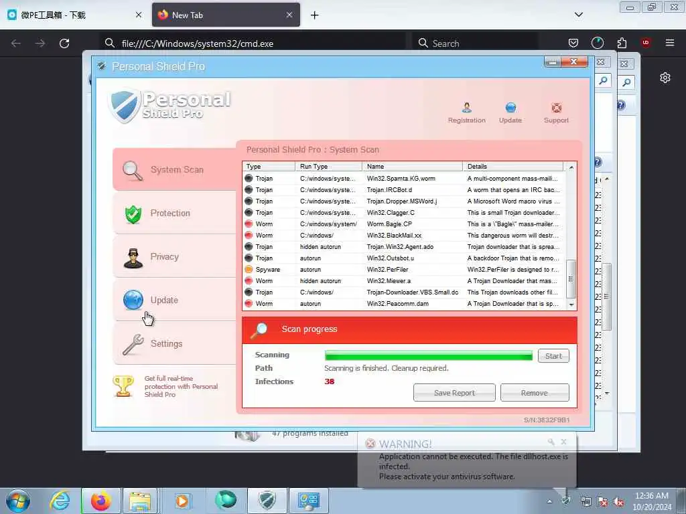Image resolution: width=686 pixels, height=514 pixels.
Task: Click the muted volume tray icon
Action: pyautogui.click(x=618, y=502)
